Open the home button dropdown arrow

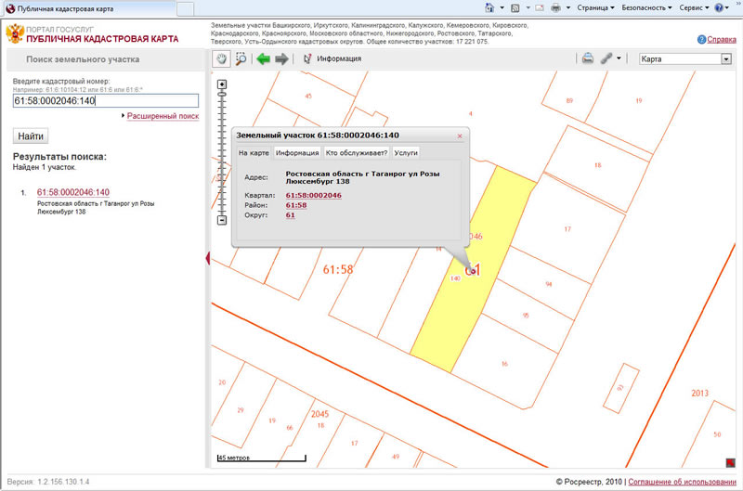coord(502,7)
